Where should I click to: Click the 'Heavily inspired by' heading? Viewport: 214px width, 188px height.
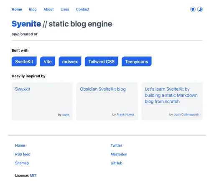[28, 76]
